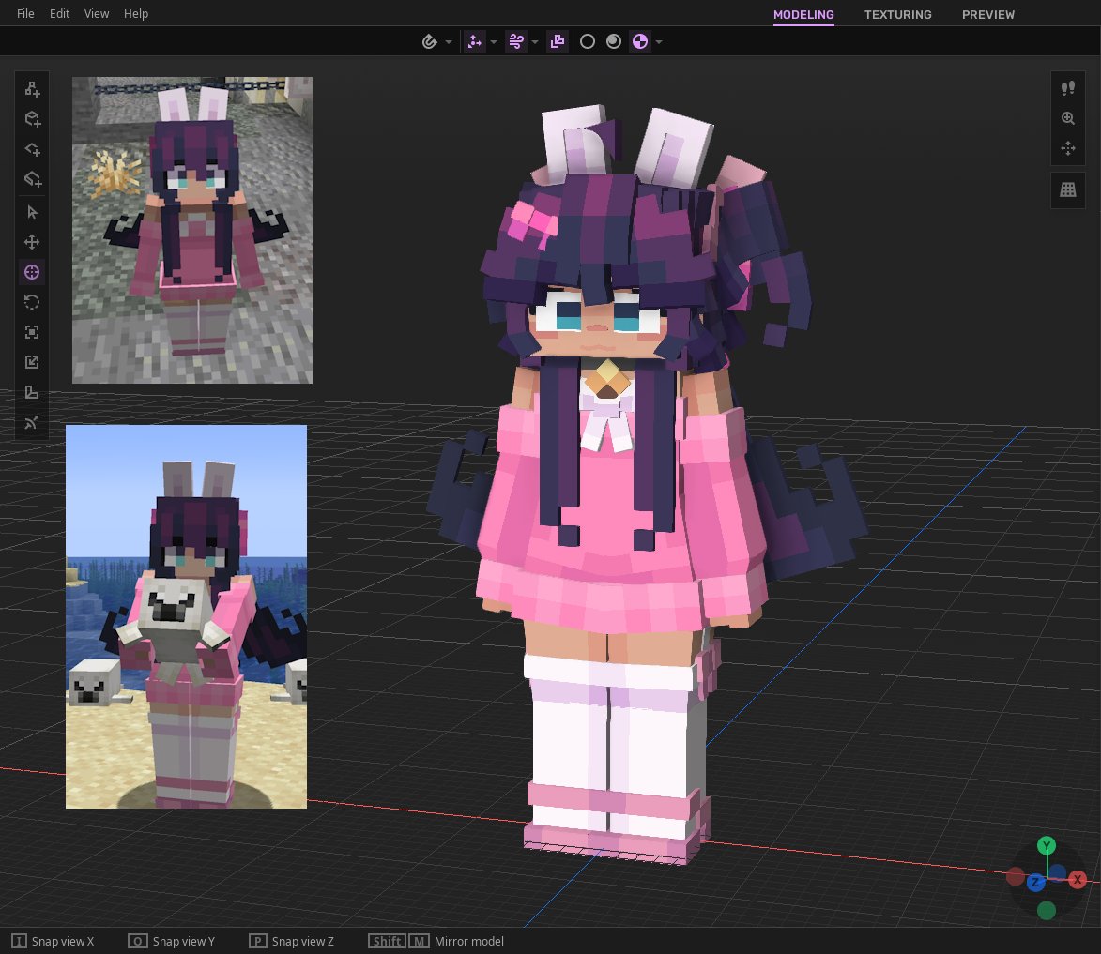
Task: Click the green Y axis on gizmo
Action: click(x=1047, y=845)
